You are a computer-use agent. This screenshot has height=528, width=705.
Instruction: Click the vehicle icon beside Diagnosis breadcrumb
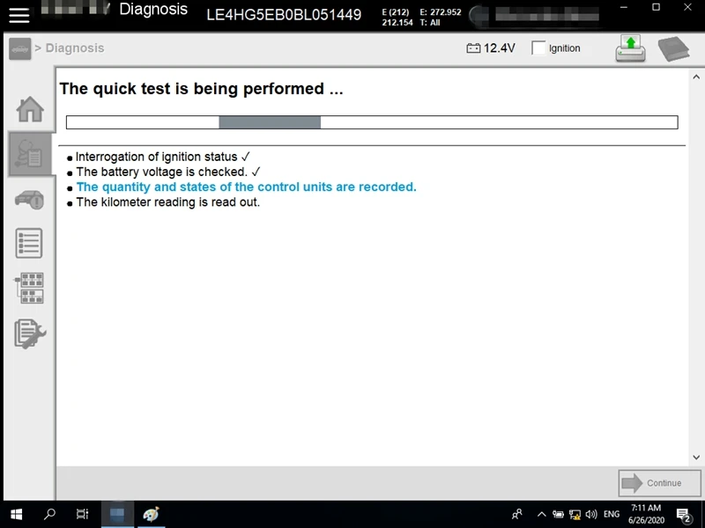click(x=19, y=48)
